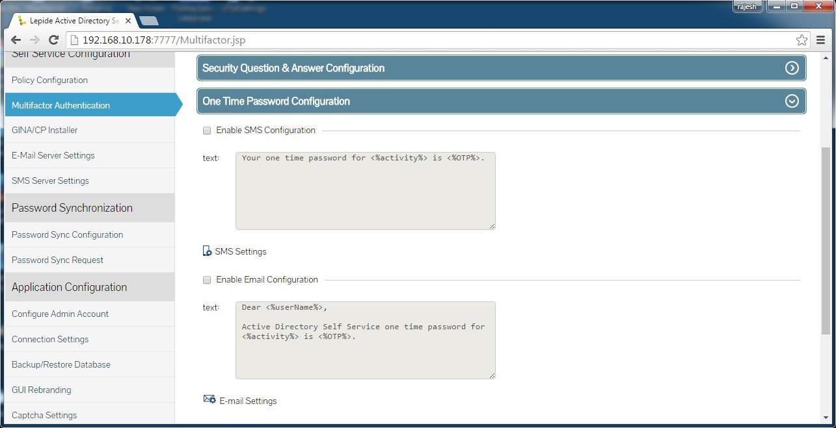Click the SMS Settings gear icon

208,251
